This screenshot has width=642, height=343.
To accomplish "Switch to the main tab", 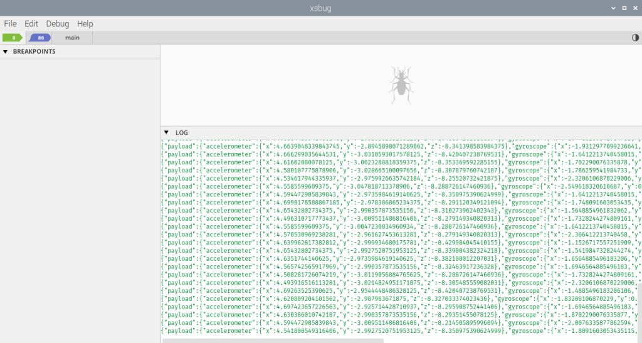I will (x=72, y=38).
